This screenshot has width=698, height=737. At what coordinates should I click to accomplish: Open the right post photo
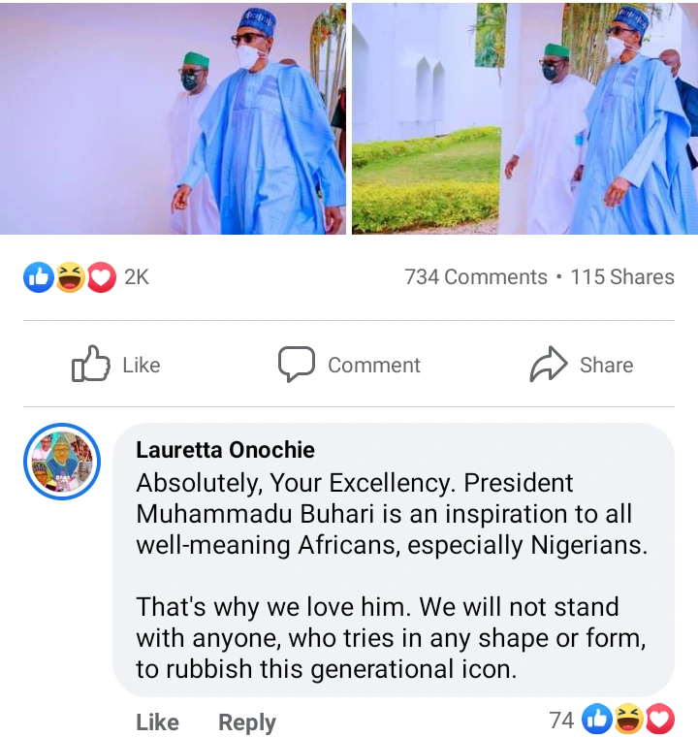[524, 117]
